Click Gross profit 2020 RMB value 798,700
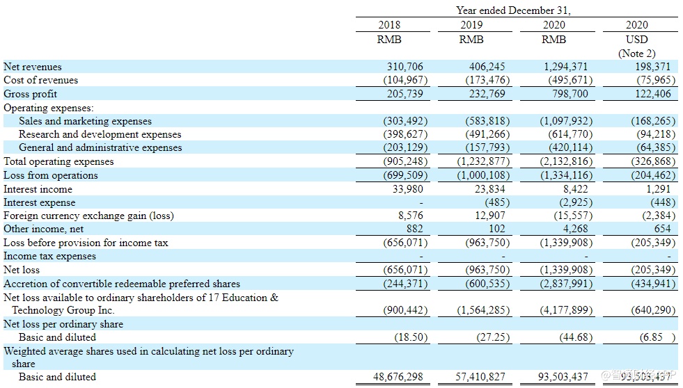 pos(570,93)
